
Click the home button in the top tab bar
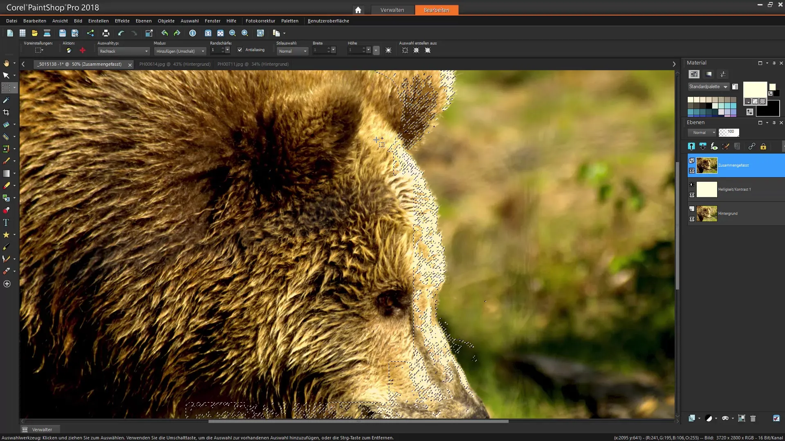(358, 10)
